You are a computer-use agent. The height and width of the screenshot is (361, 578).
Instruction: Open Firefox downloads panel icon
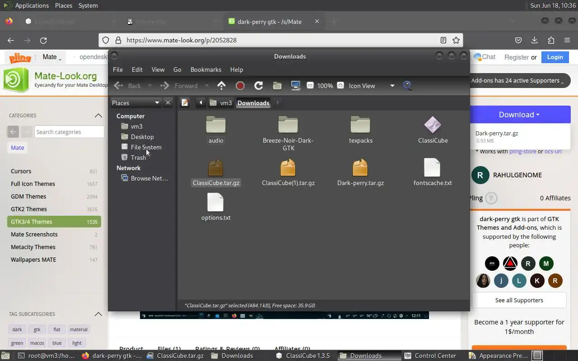[x=535, y=40]
